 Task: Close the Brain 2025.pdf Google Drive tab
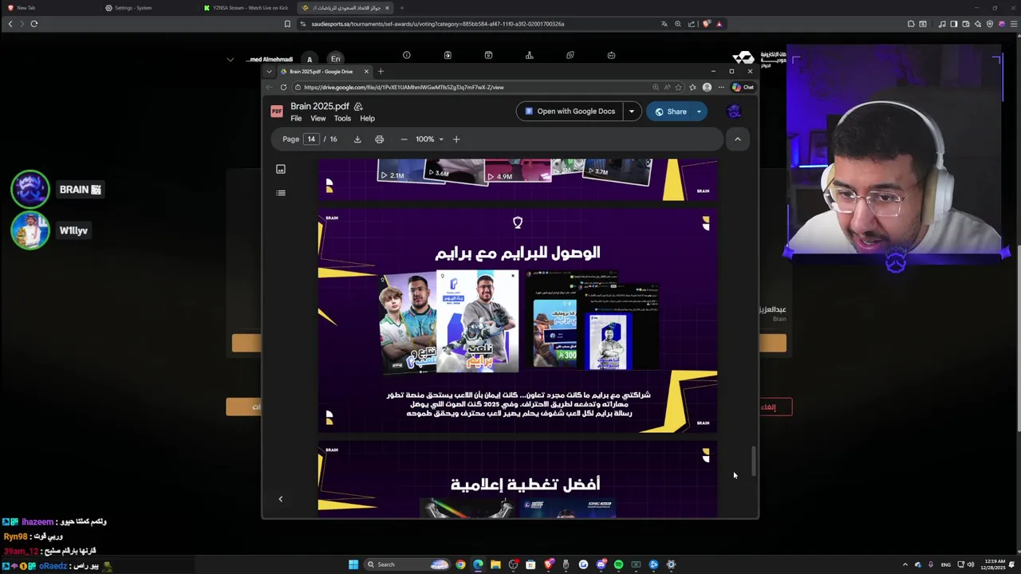pos(366,72)
